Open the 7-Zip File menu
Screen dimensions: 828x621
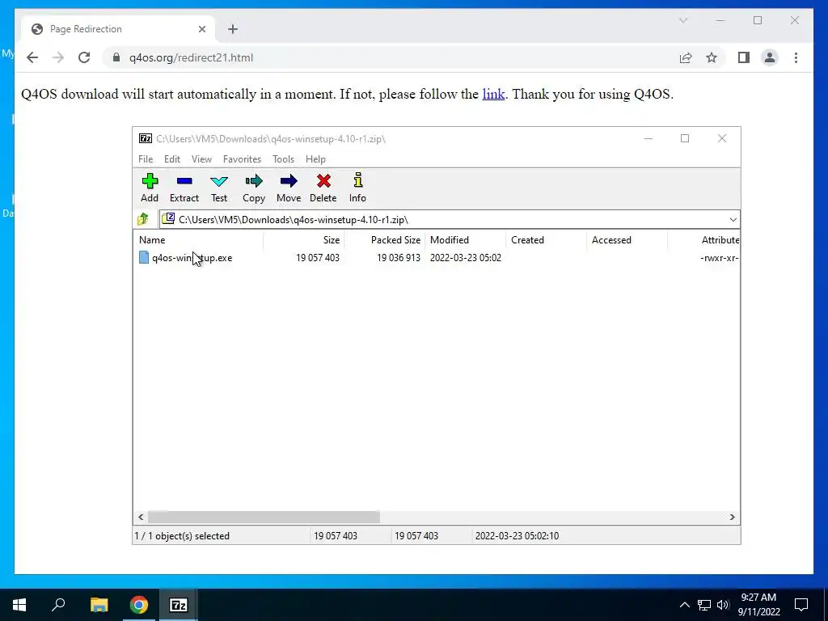click(x=146, y=159)
